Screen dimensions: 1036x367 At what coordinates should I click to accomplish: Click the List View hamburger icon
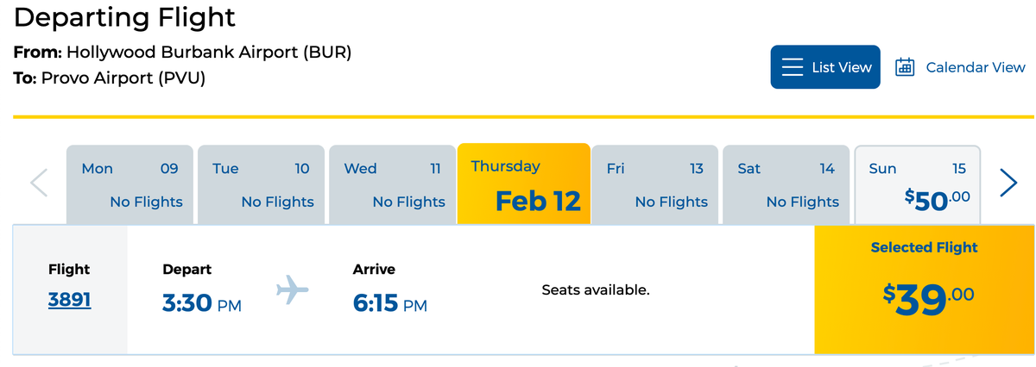(x=793, y=67)
